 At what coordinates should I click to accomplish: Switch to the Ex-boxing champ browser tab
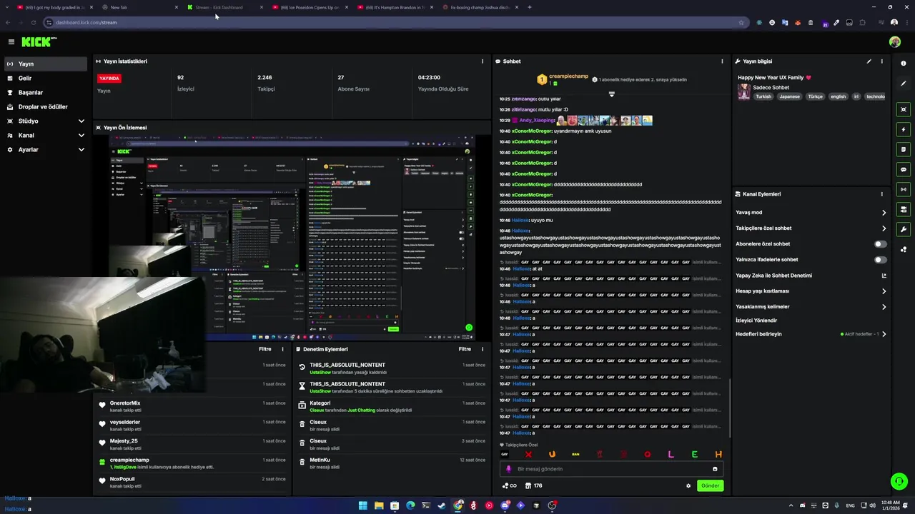pyautogui.click(x=480, y=7)
